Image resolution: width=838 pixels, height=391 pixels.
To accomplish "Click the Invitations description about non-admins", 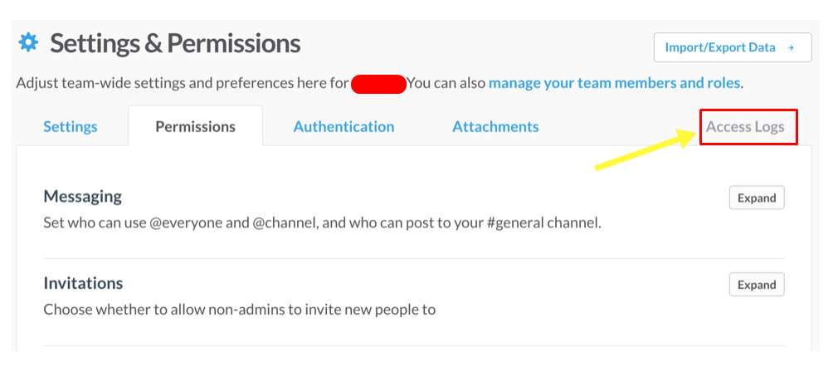I will (240, 309).
